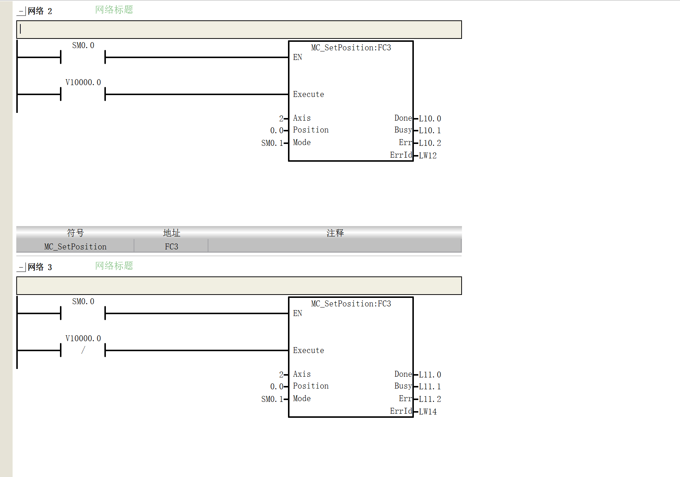Click the 符号 column header
Viewport: 680px width, 477px height.
(76, 233)
